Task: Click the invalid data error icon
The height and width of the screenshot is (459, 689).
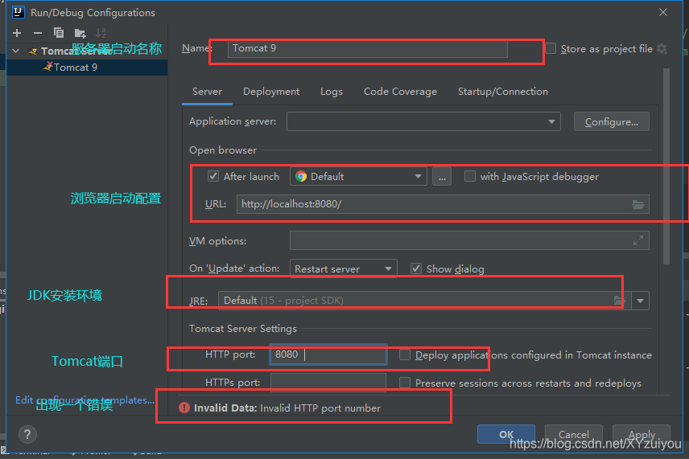Action: [184, 408]
